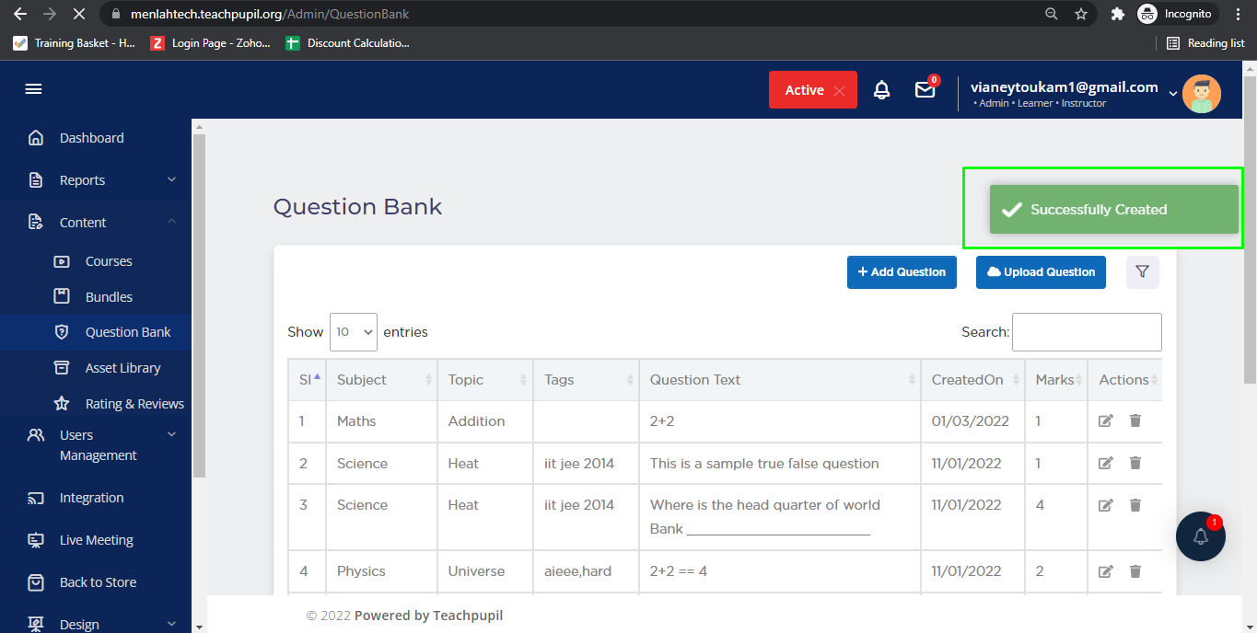Open the mail envelope inbox icon

coord(925,90)
